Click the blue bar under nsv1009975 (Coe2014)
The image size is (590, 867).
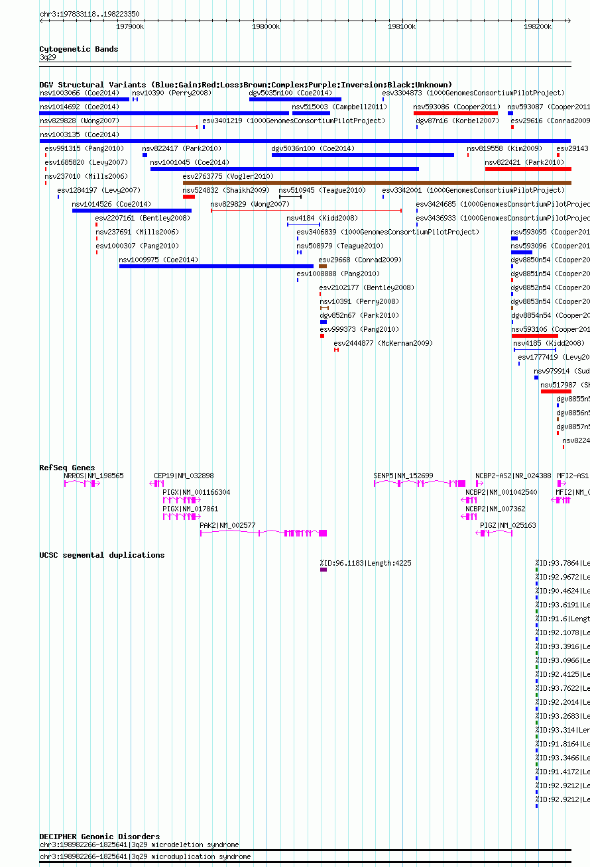[216, 266]
